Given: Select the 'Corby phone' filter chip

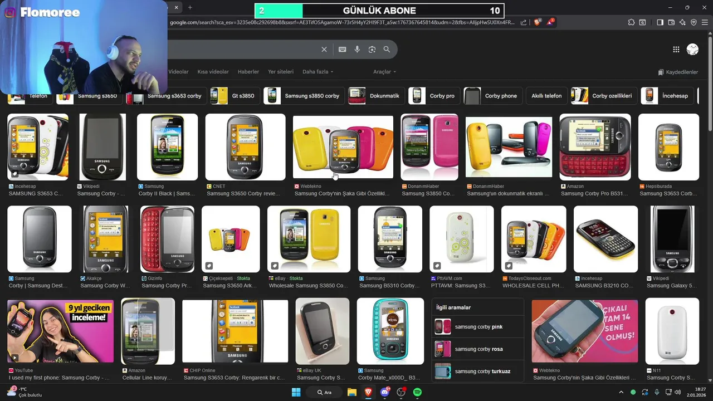Looking at the screenshot, I should 492,96.
